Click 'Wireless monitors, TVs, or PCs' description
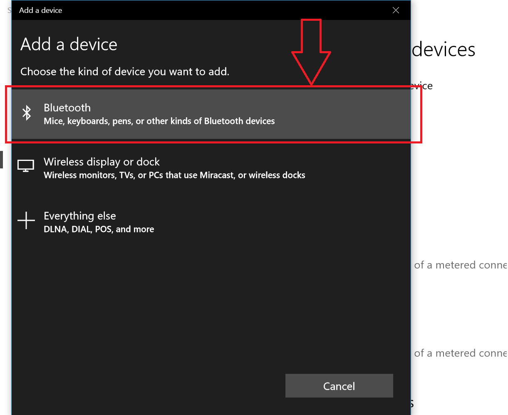 (x=174, y=175)
